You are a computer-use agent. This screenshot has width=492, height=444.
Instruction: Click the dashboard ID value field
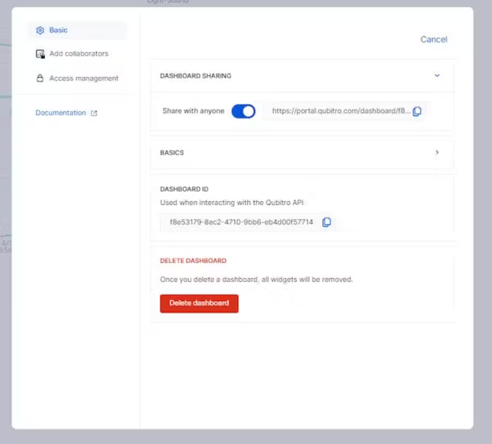247,222
